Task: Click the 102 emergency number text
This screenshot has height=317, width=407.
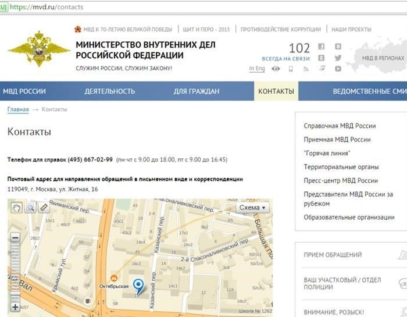Action: (x=299, y=48)
